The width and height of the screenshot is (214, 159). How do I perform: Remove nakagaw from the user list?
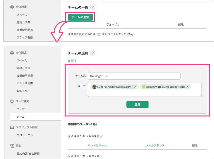[x=188, y=87]
